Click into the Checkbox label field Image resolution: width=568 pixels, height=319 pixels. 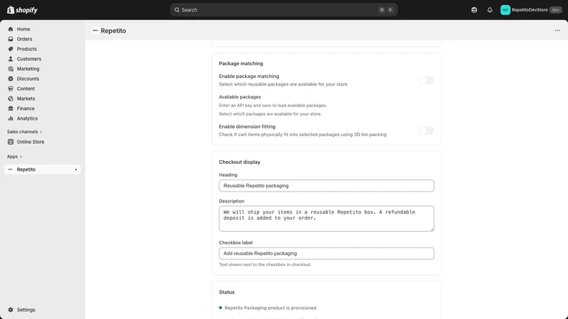point(327,253)
